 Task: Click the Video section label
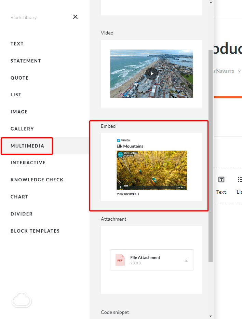tap(107, 33)
